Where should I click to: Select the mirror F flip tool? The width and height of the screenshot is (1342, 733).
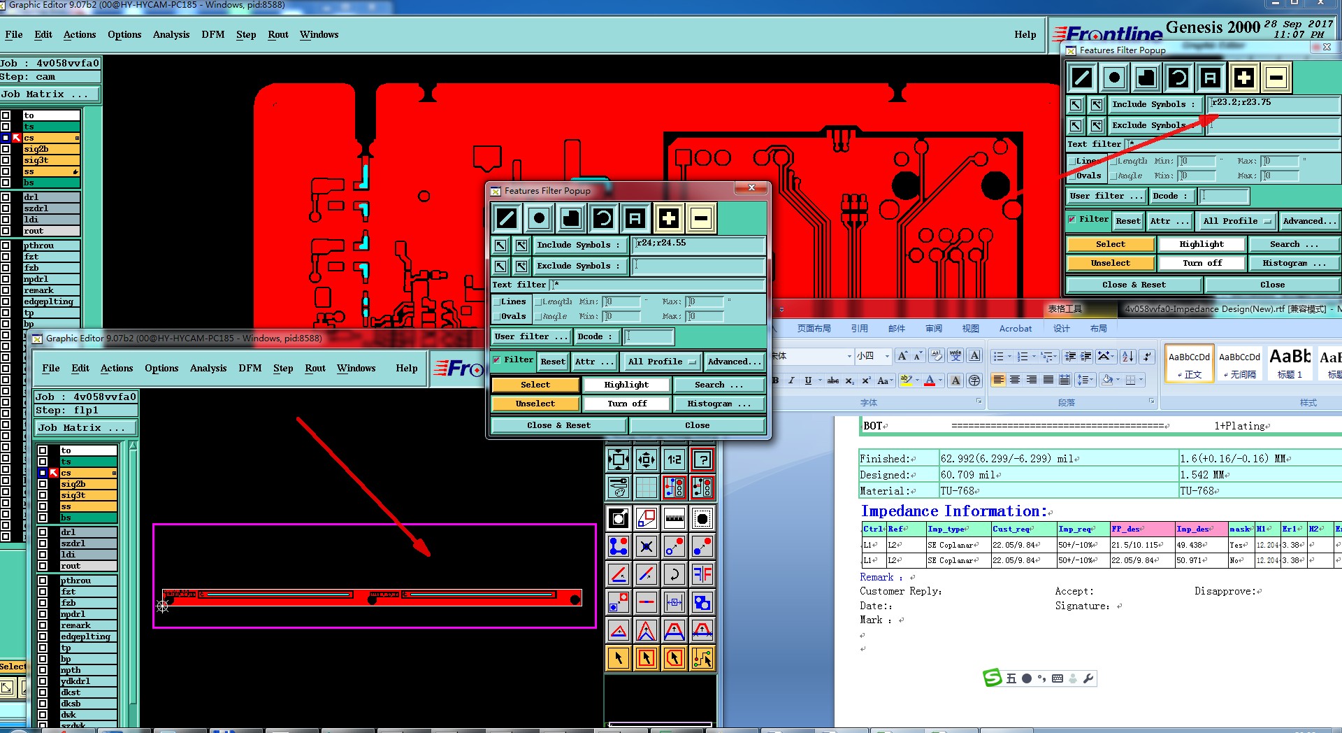(702, 574)
